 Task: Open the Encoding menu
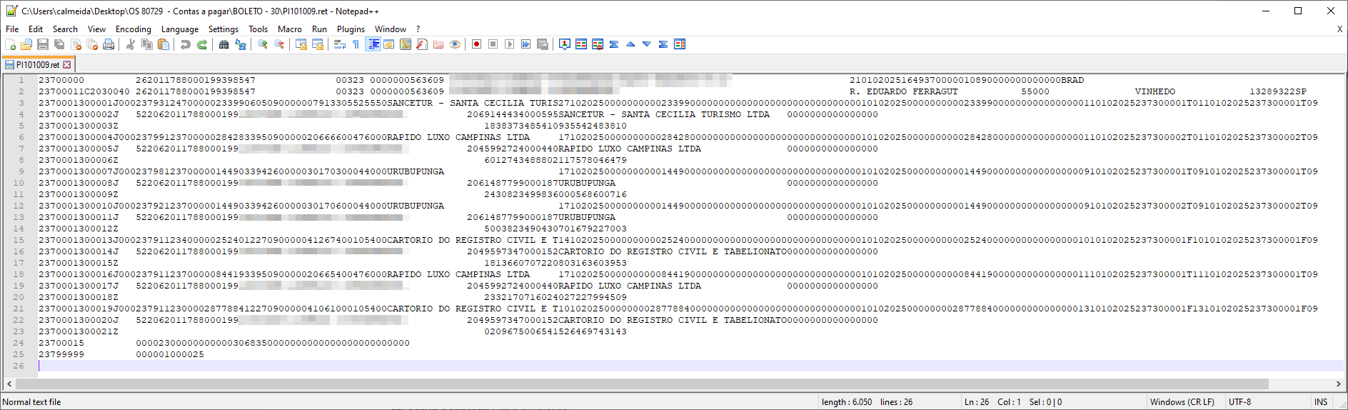click(x=133, y=29)
